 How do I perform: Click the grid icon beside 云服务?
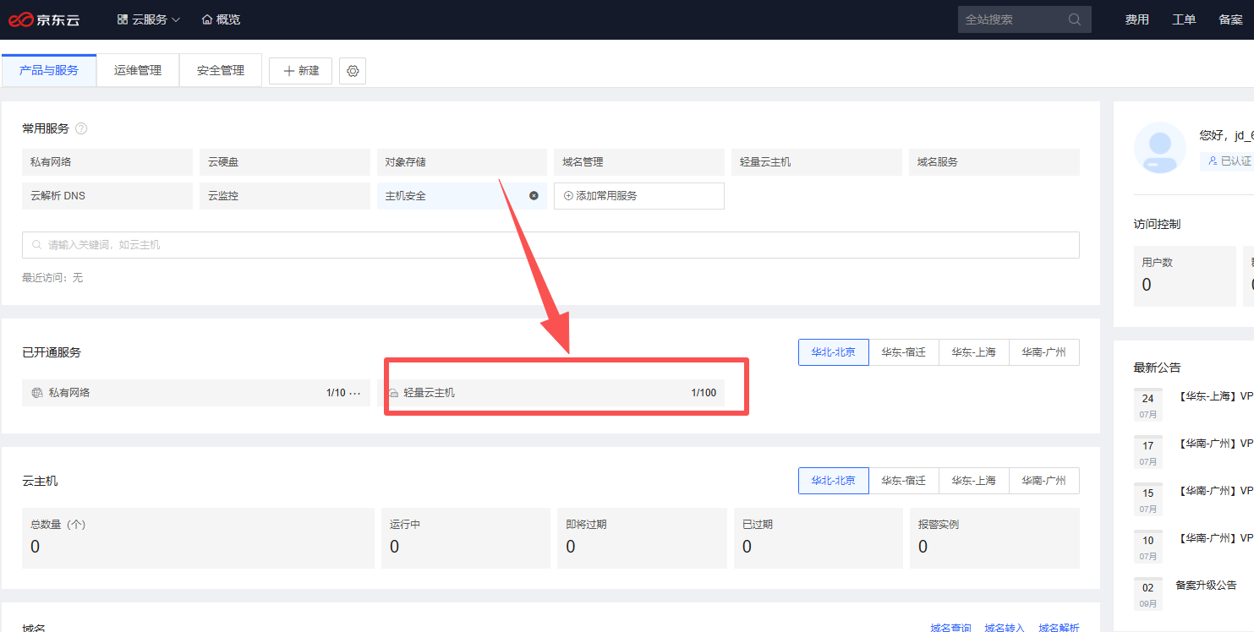point(123,19)
